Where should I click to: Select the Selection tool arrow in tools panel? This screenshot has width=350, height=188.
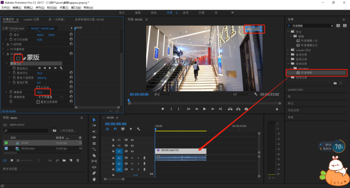point(94,120)
